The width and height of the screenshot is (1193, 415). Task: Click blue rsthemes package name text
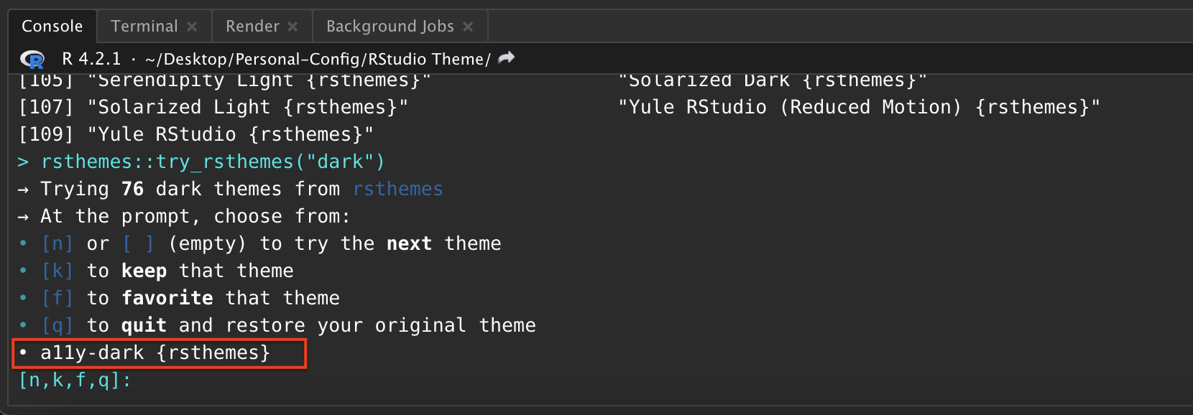pyautogui.click(x=398, y=189)
